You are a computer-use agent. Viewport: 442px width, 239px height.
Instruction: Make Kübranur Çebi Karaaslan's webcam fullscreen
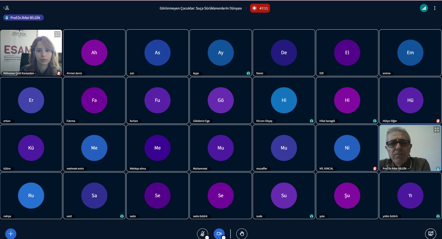[x=57, y=34]
